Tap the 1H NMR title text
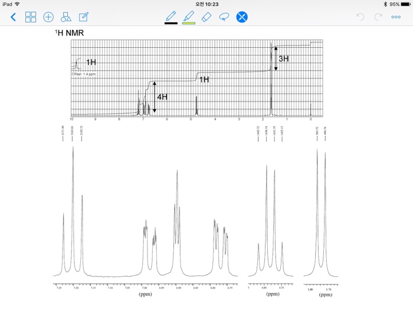This screenshot has height=310, width=413. (x=69, y=32)
